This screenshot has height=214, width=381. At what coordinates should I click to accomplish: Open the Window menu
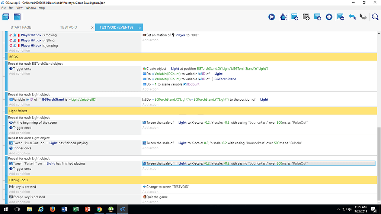pos(31,7)
